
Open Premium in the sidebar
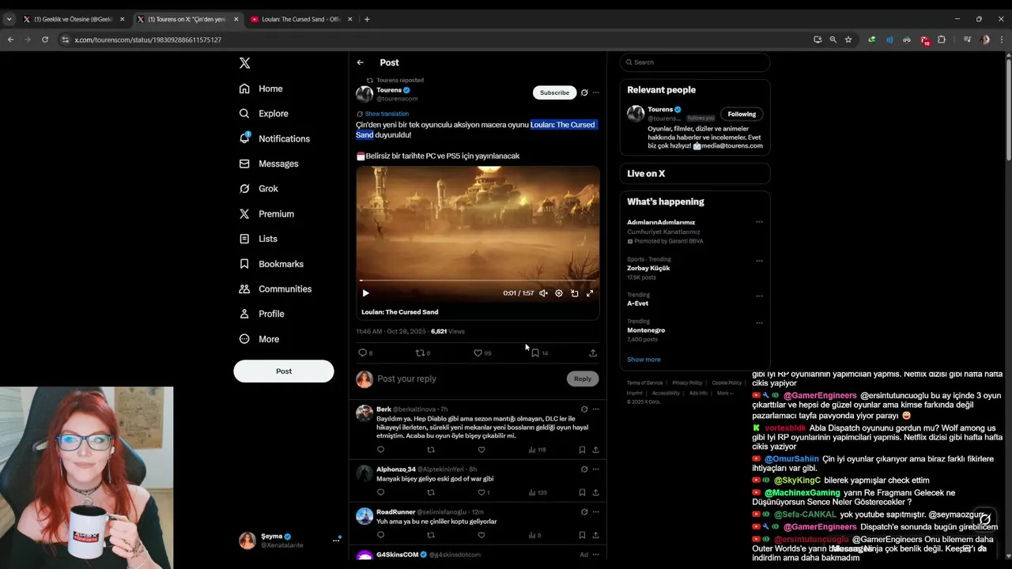point(266,214)
